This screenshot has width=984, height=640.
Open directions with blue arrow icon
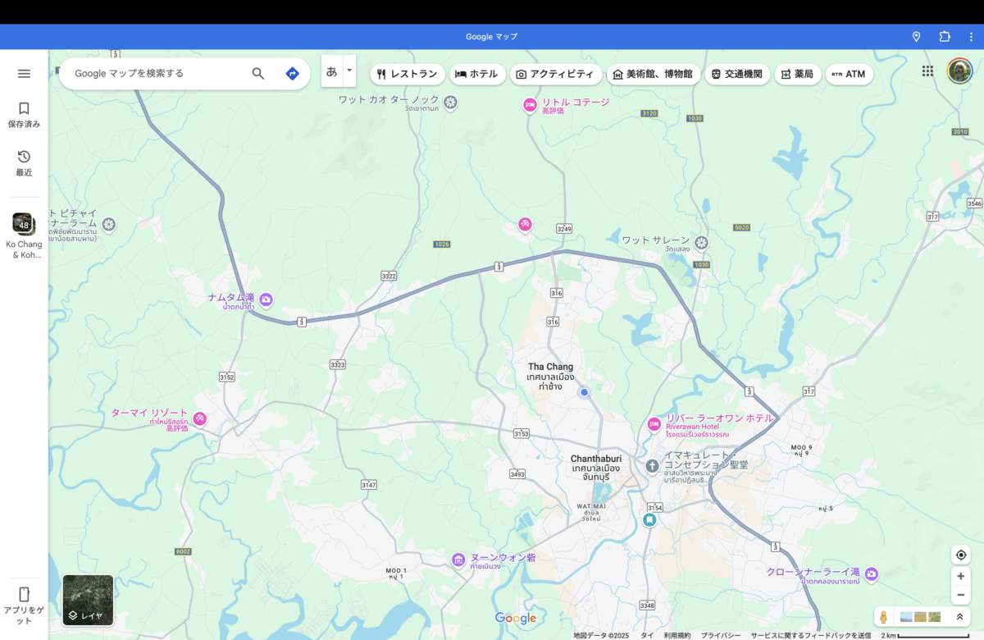coord(293,74)
